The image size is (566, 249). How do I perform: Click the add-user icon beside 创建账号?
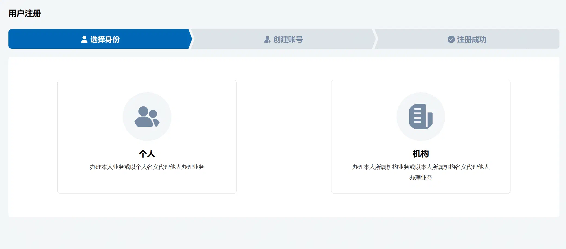click(267, 39)
